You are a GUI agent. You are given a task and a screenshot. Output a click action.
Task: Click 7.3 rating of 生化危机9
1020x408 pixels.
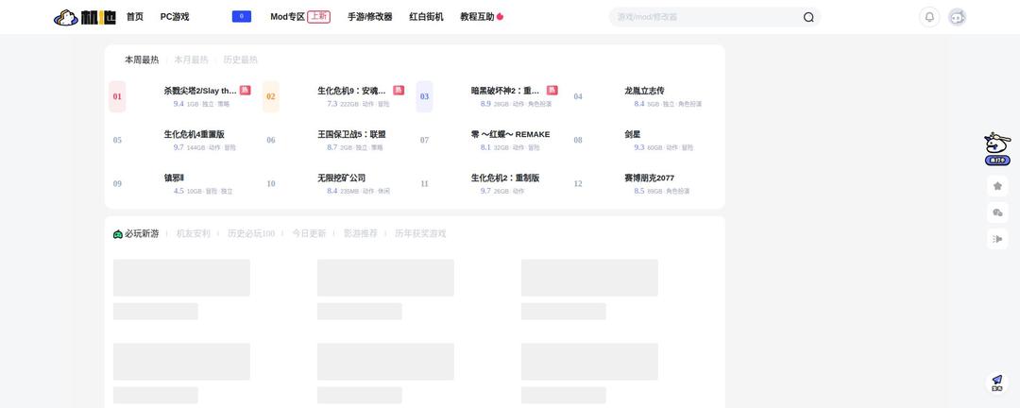click(x=331, y=104)
